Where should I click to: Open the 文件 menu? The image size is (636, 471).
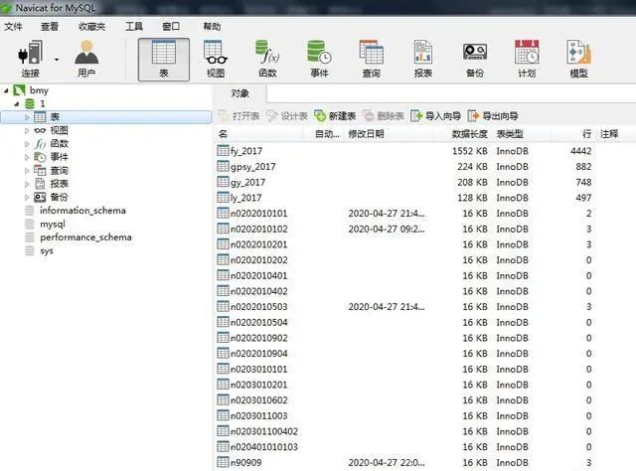pyautogui.click(x=13, y=27)
